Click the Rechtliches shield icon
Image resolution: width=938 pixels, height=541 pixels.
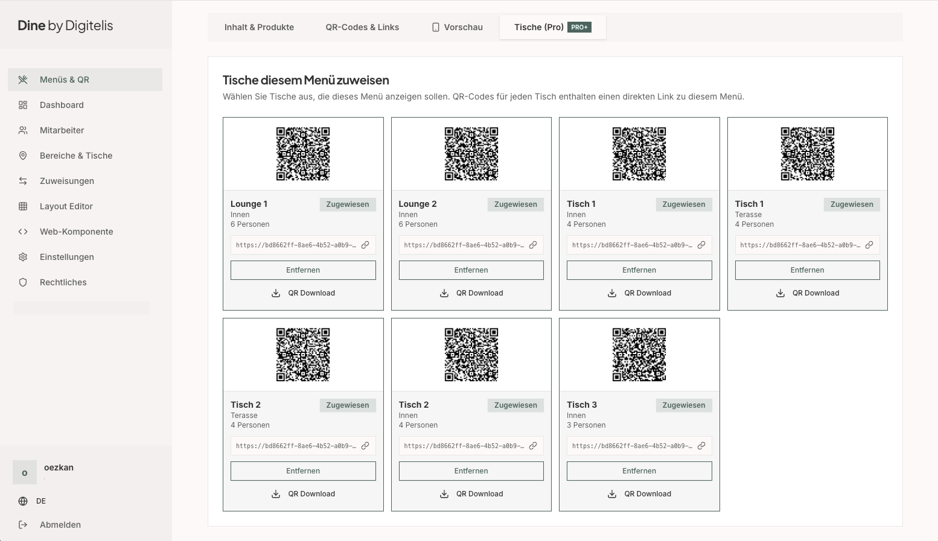(23, 282)
